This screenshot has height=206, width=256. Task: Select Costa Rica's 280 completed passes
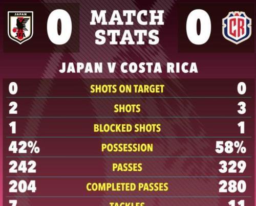pos(232,187)
